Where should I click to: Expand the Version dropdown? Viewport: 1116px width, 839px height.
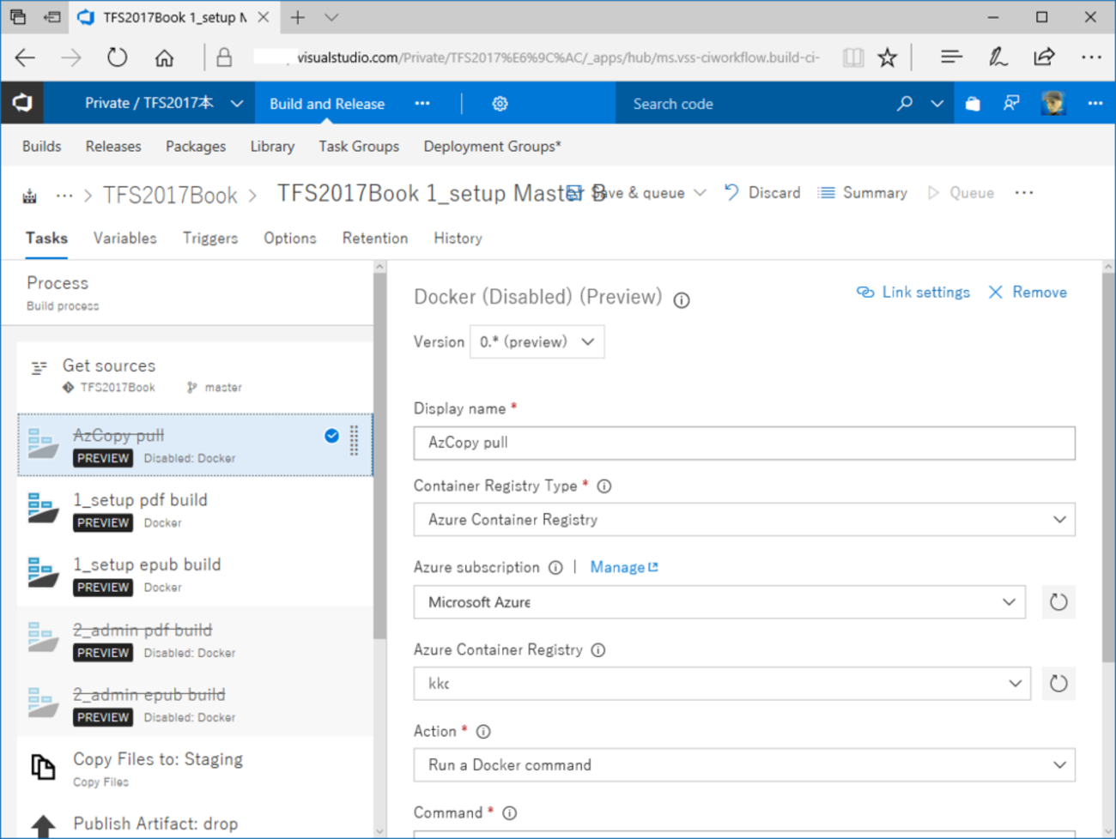pyautogui.click(x=537, y=341)
